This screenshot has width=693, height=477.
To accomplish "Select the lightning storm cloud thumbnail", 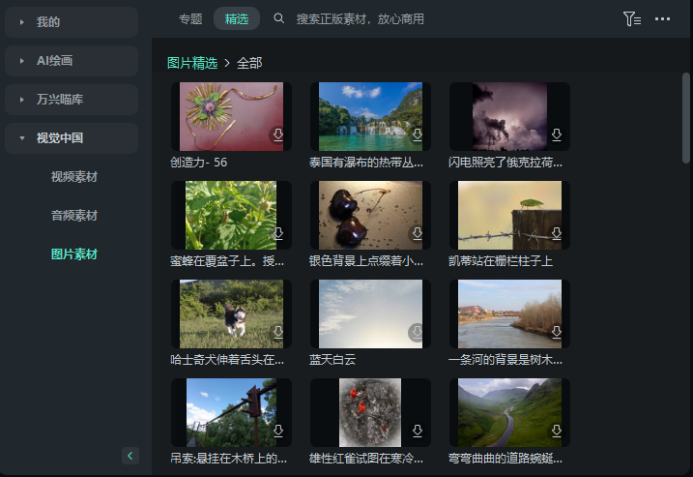I will click(509, 116).
